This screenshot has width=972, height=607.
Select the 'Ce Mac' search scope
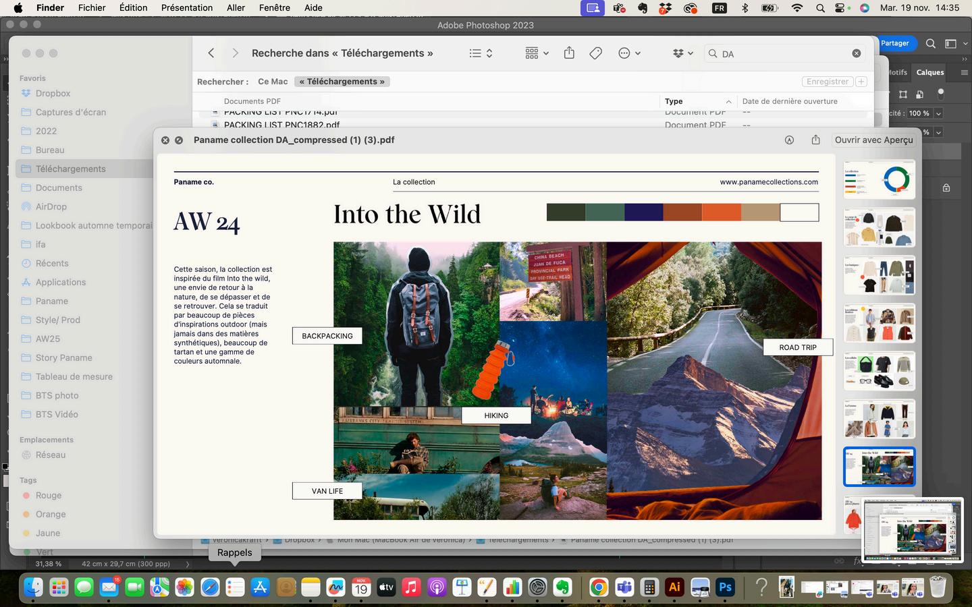point(273,82)
